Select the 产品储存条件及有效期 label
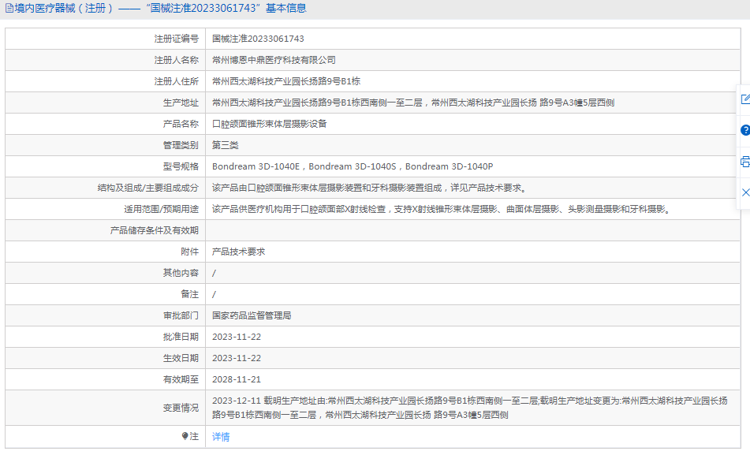This screenshot has width=750, height=455. [x=154, y=230]
